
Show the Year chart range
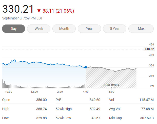pyautogui.click(x=89, y=29)
